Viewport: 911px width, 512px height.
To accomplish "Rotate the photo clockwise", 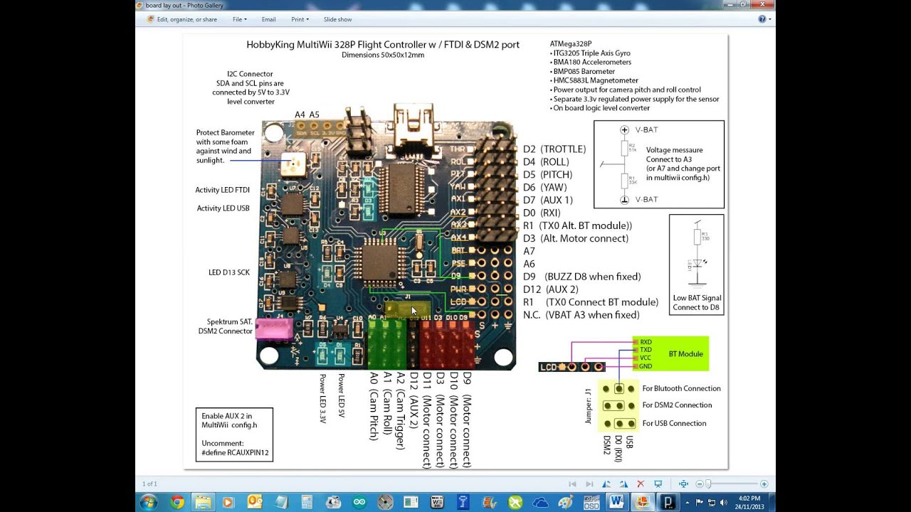I will pos(623,484).
